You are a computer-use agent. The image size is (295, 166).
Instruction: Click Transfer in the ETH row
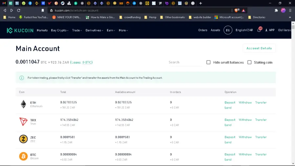click(x=261, y=103)
